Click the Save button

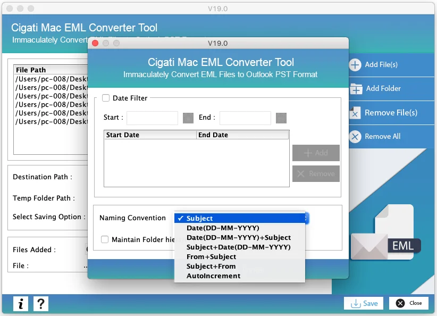[364, 303]
